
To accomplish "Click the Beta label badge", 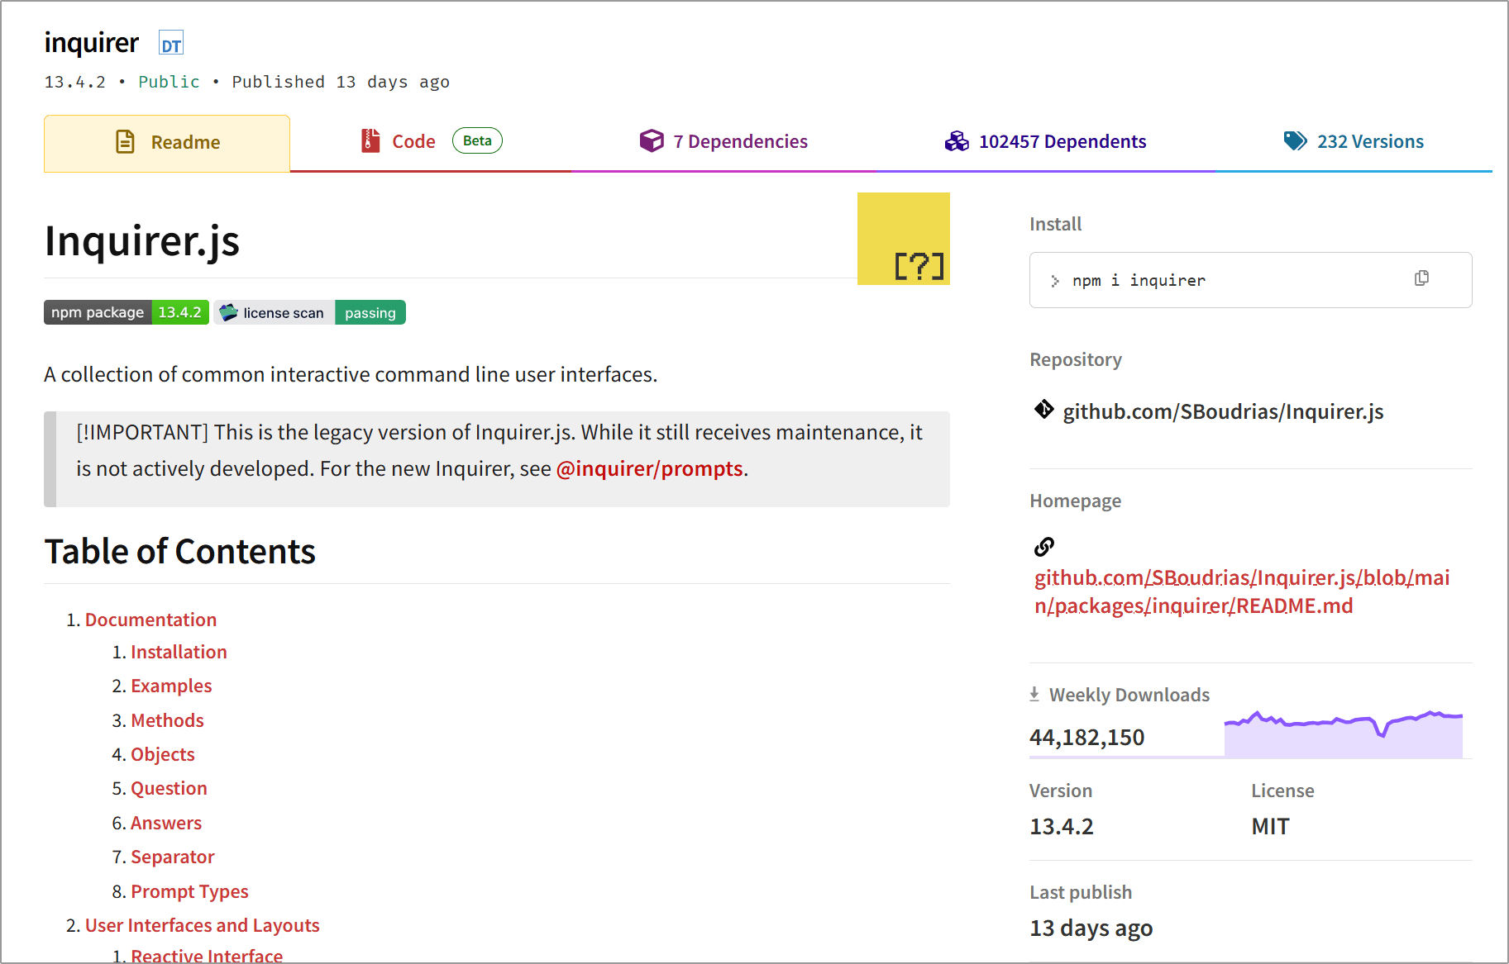I will coord(477,140).
